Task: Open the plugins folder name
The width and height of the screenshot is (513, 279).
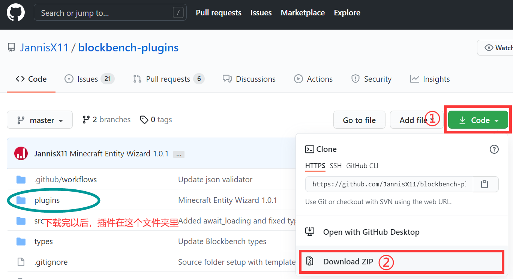Action: click(47, 200)
